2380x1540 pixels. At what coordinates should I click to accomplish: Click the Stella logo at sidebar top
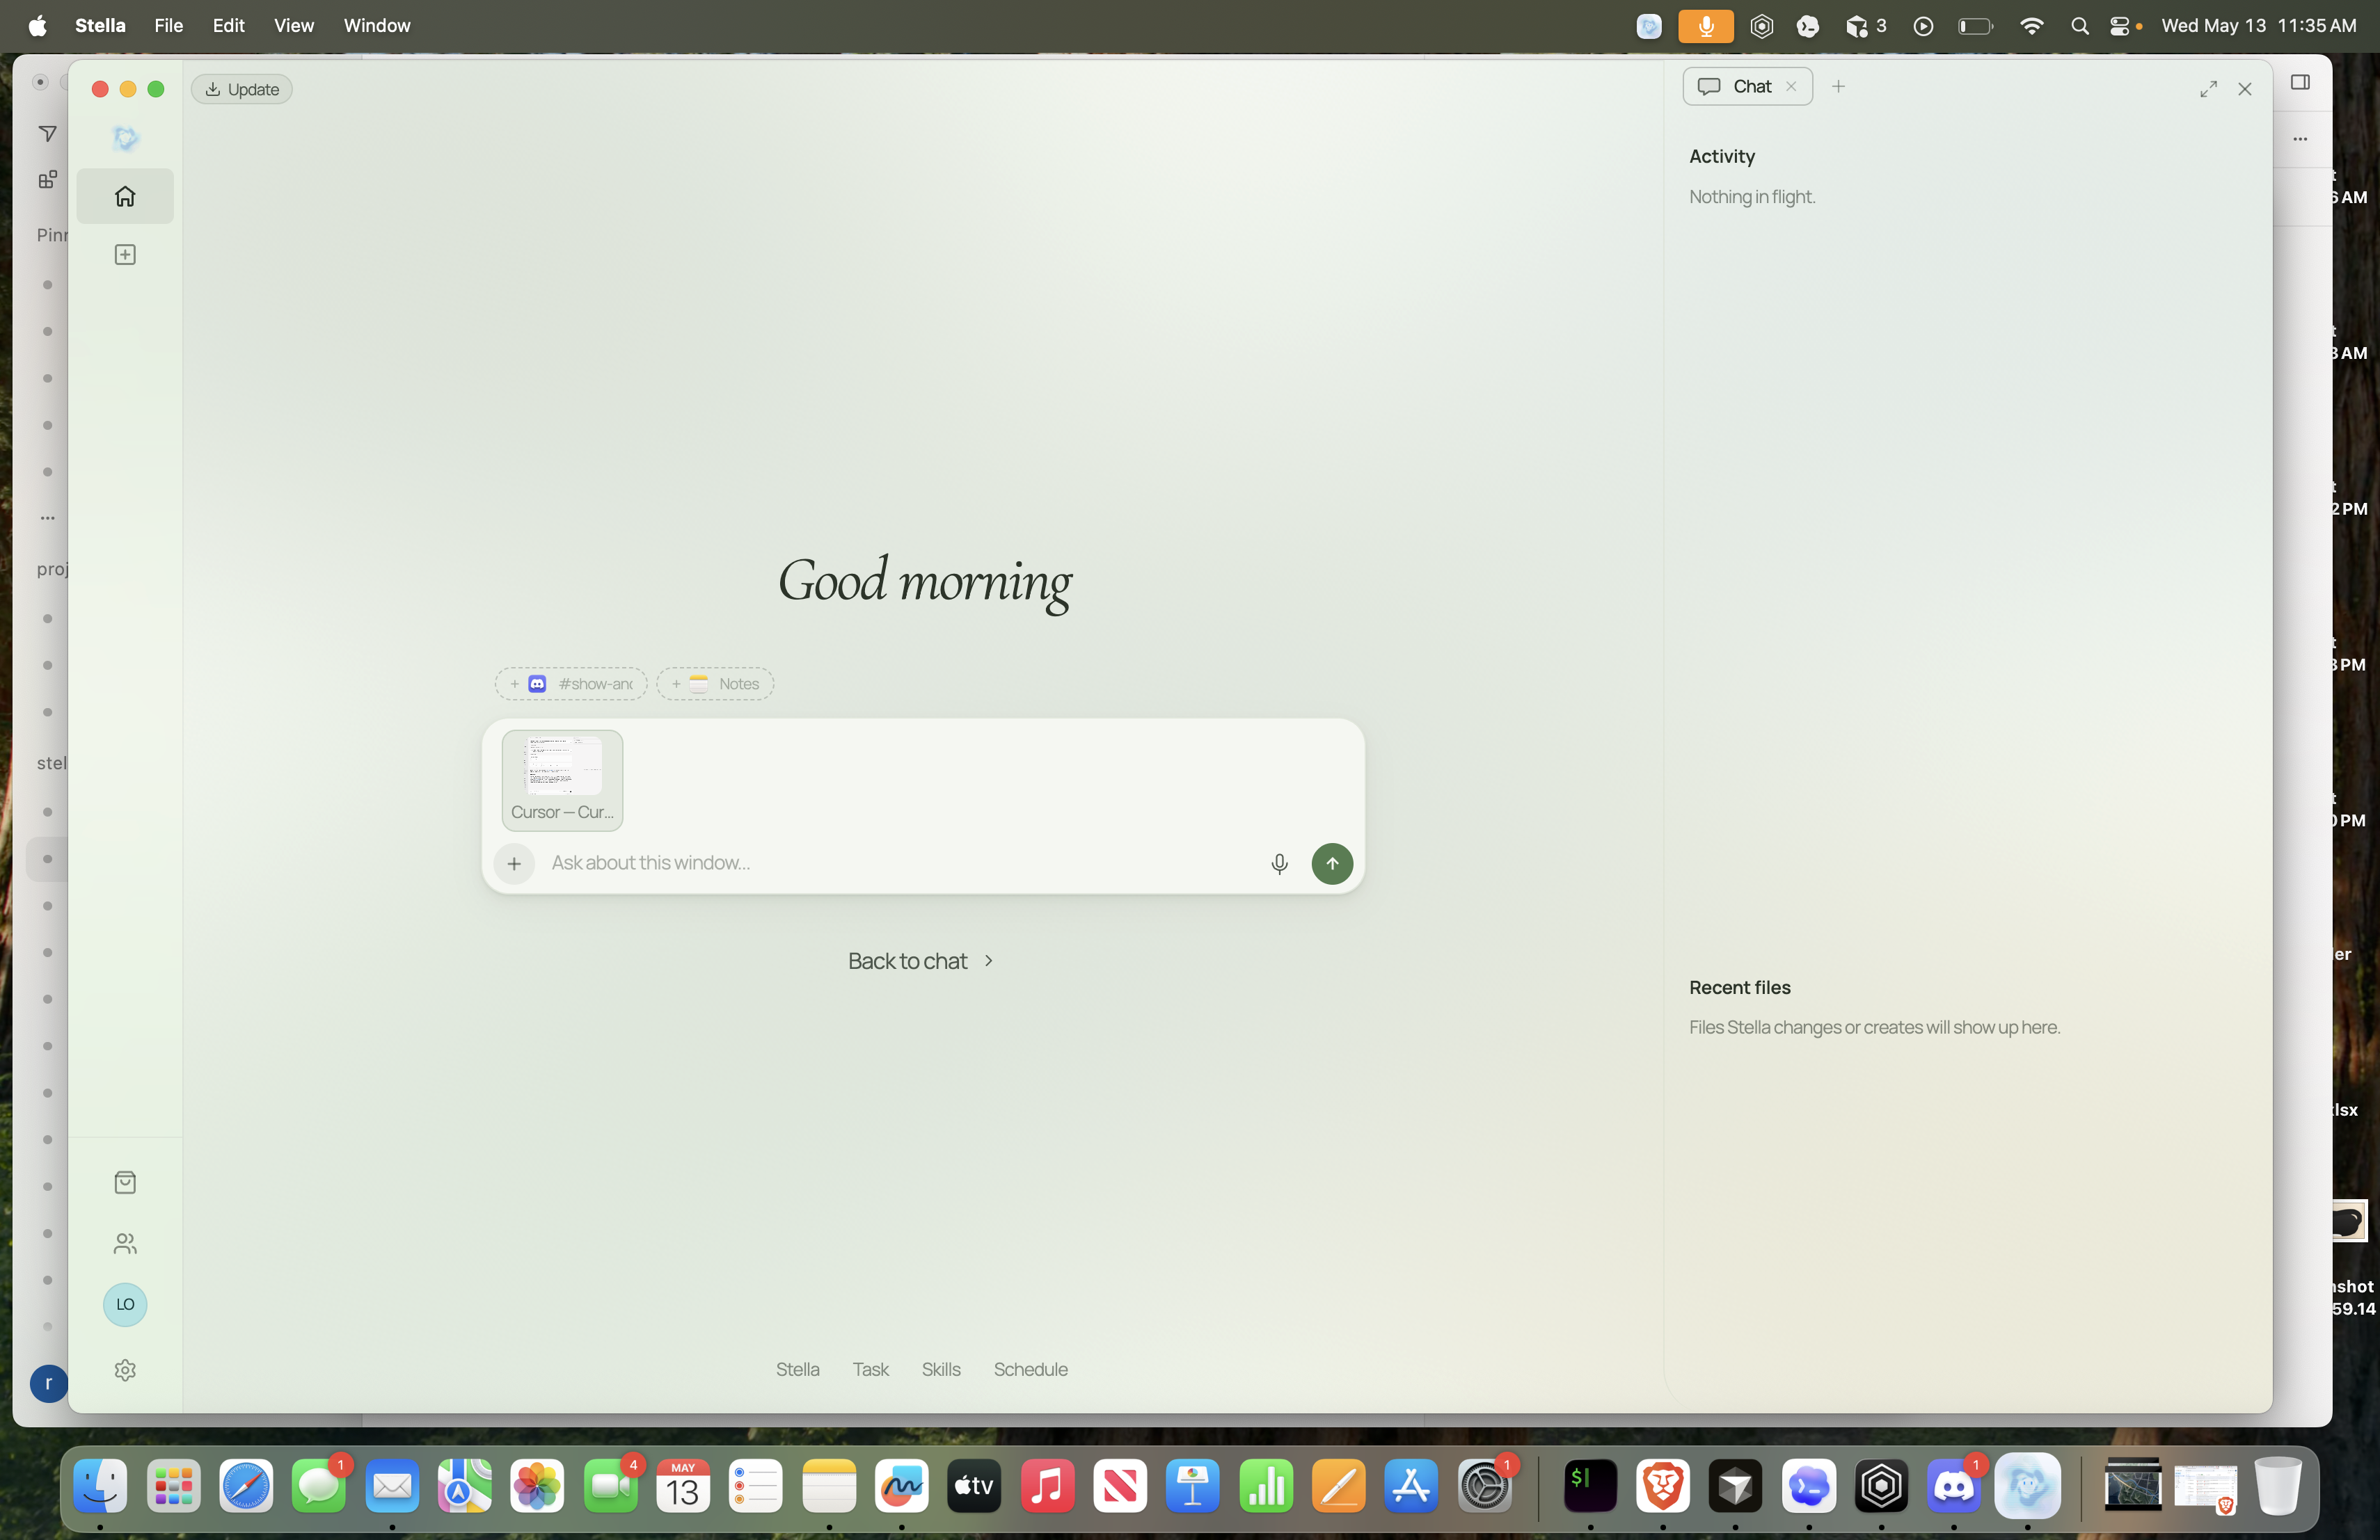point(125,138)
